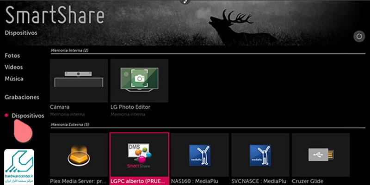Select the Plex Media Server icon
The image size is (370, 185).
(79, 155)
